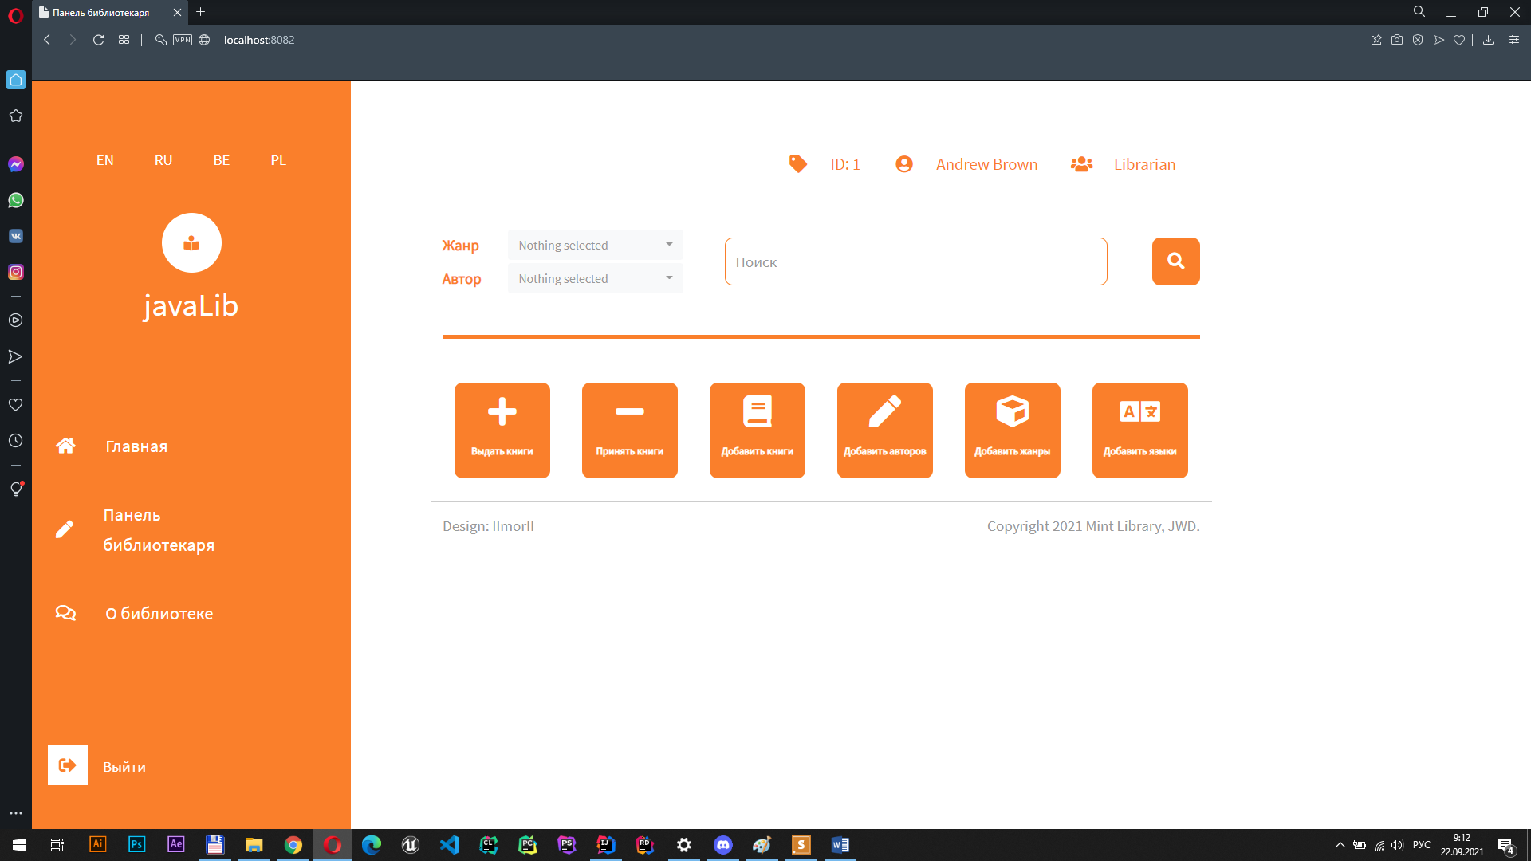This screenshot has height=861, width=1531.
Task: Click the Поиск search field
Action: (x=916, y=261)
